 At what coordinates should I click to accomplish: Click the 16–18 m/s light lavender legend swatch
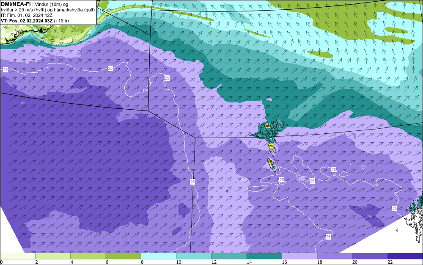[x=299, y=256]
